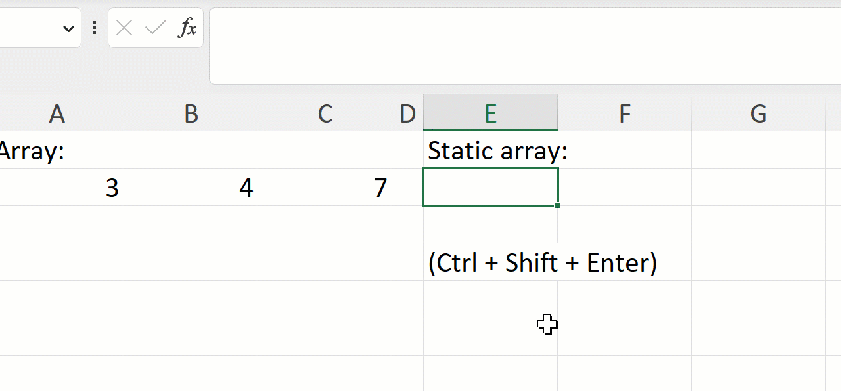Click the Cancel X icon in formula bar
This screenshot has width=841, height=391.
(x=124, y=28)
